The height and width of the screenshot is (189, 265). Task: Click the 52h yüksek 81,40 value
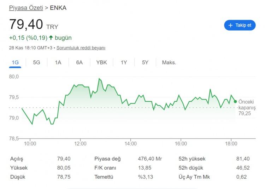point(243,159)
